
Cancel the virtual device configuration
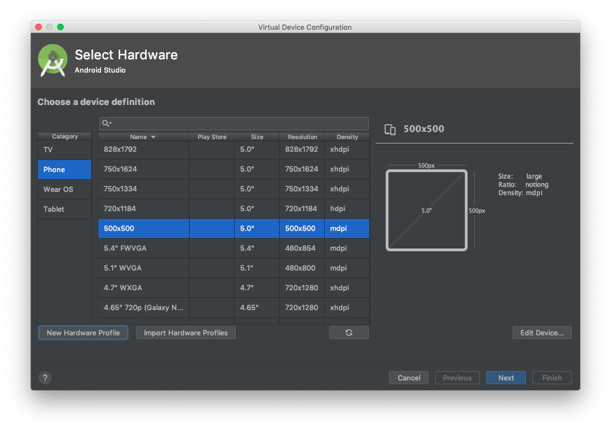409,378
